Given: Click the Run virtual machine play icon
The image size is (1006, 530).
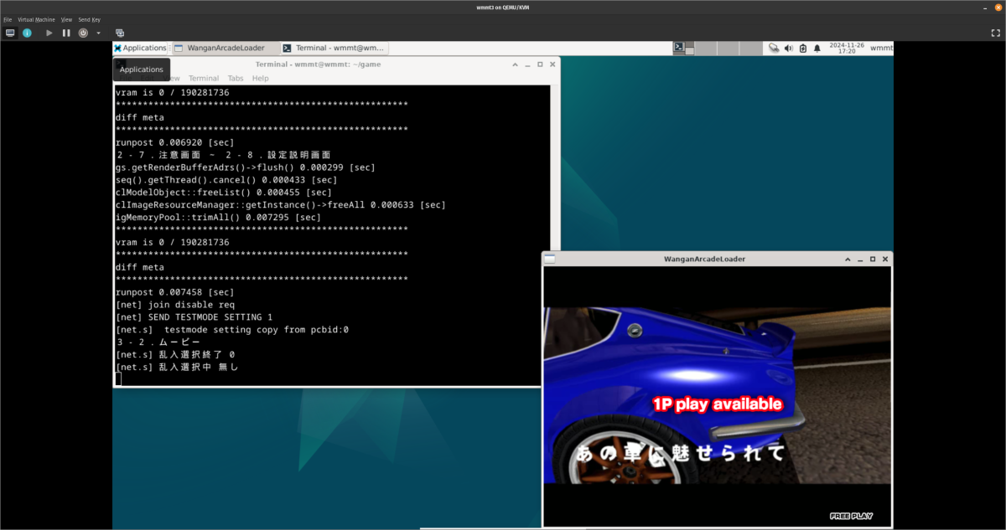Looking at the screenshot, I should click(49, 33).
